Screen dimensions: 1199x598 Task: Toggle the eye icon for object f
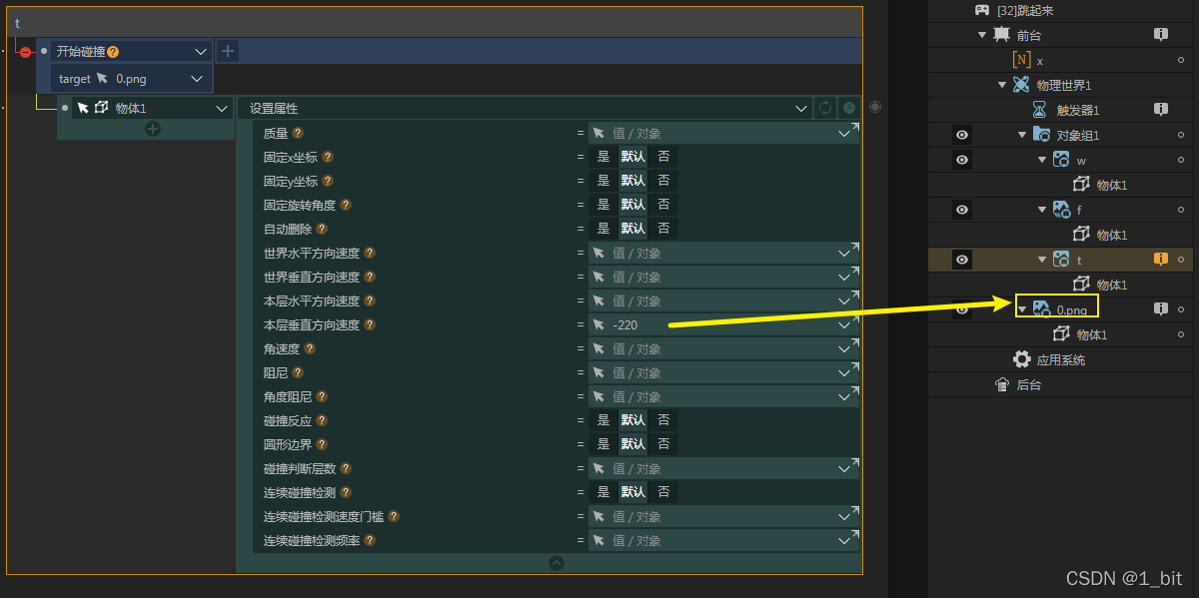point(962,210)
